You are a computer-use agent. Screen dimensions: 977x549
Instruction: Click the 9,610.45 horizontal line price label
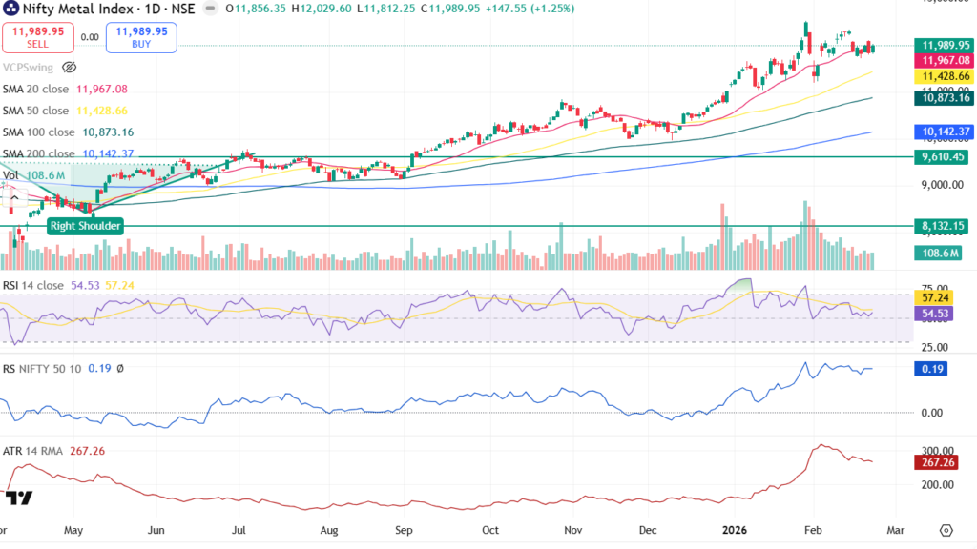(941, 157)
